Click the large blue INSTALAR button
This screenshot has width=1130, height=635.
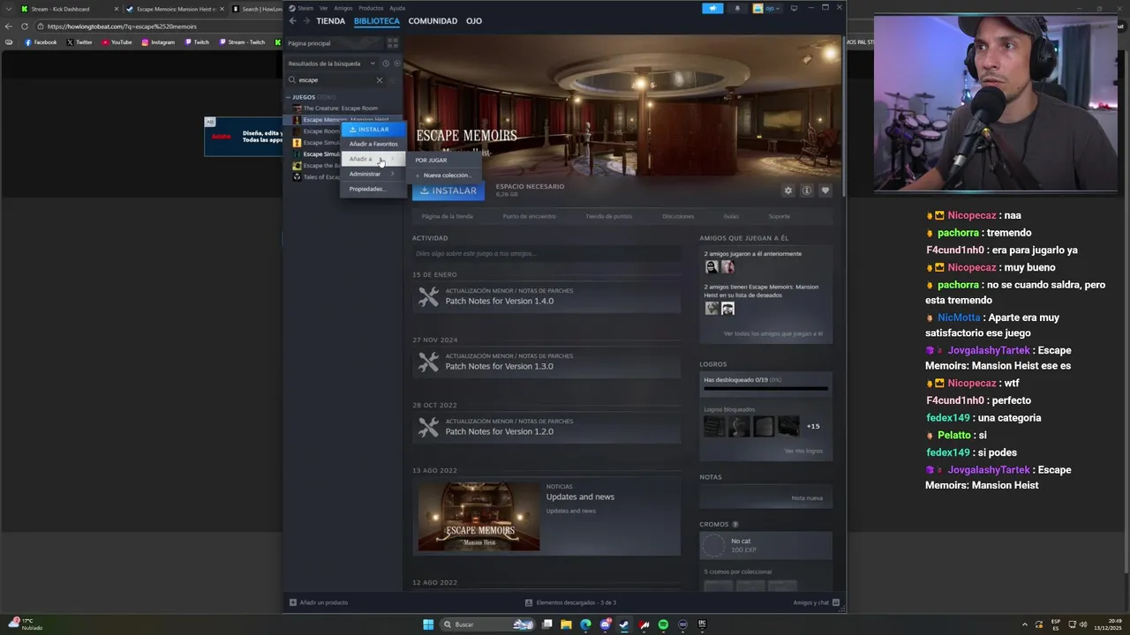[x=448, y=190]
